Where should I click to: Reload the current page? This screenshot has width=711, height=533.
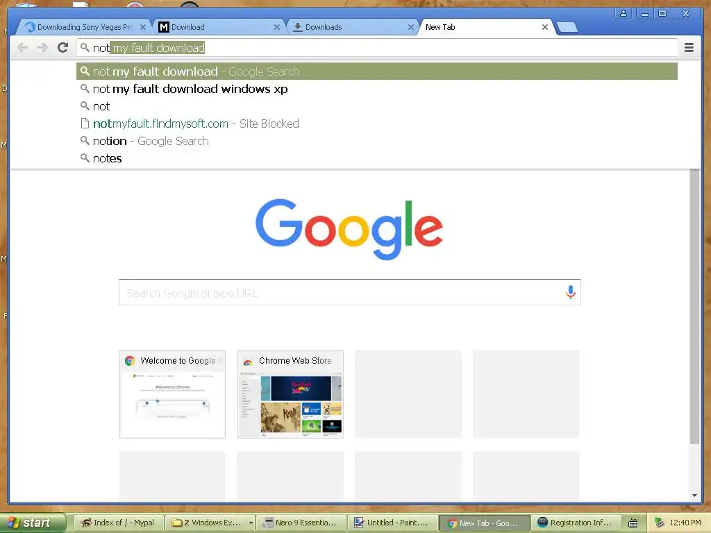tap(62, 48)
